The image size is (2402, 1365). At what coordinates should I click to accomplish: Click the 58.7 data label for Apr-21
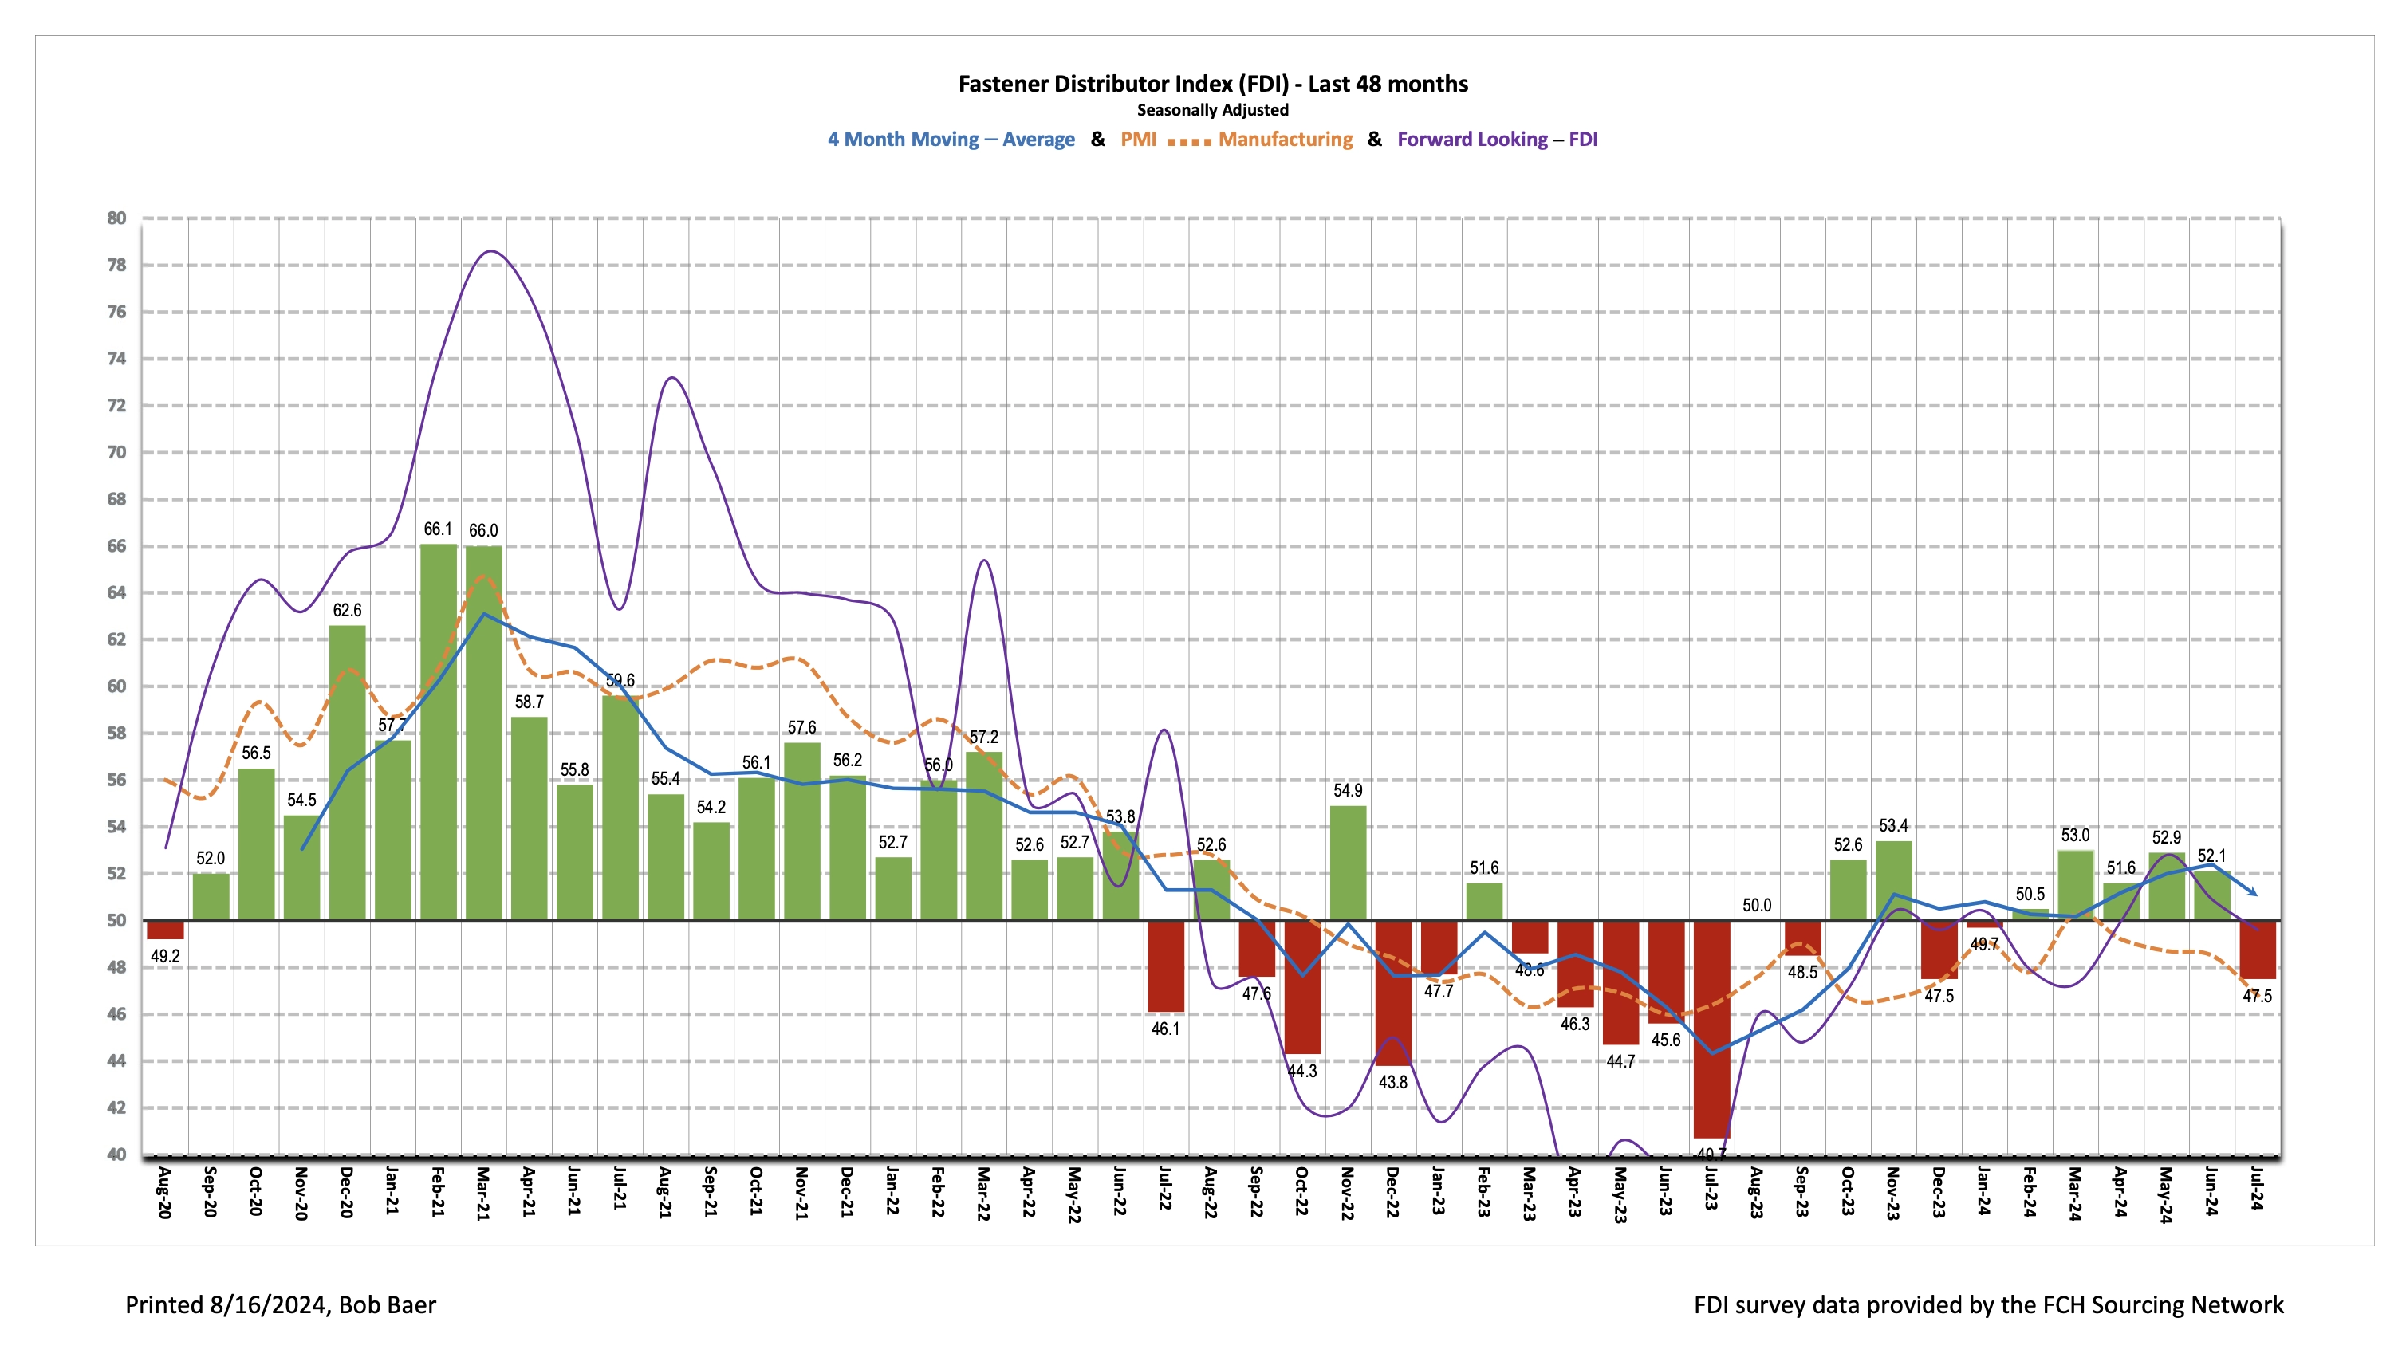click(529, 702)
